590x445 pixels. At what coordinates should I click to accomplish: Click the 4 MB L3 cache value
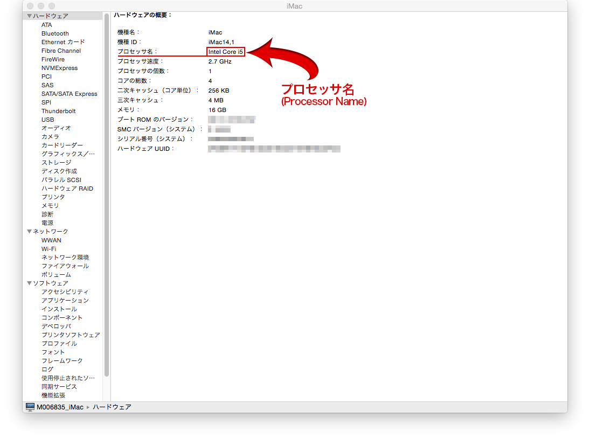216,100
